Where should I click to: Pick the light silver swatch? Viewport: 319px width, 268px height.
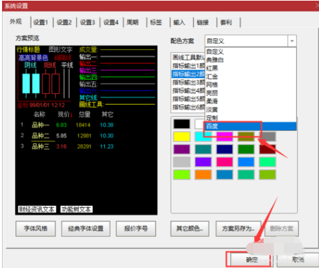(182, 162)
